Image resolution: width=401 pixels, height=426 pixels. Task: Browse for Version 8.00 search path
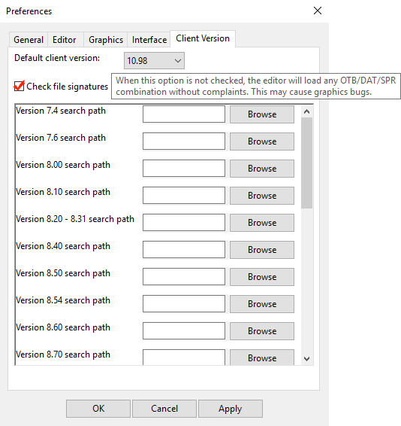[262, 169]
